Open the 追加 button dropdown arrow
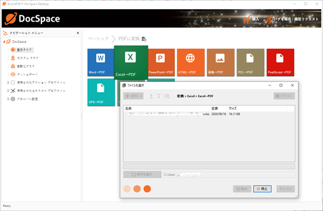The height and width of the screenshot is (211, 323). pos(141,96)
